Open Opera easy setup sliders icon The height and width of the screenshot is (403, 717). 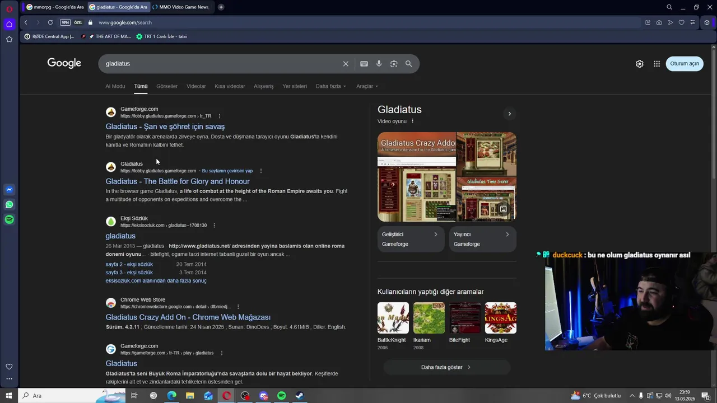click(693, 22)
